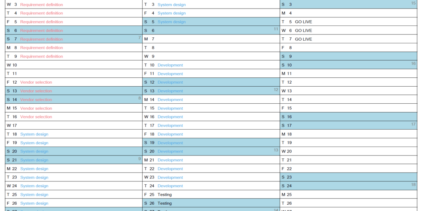
Task: Select week number 16 marker
Action: coord(413,64)
